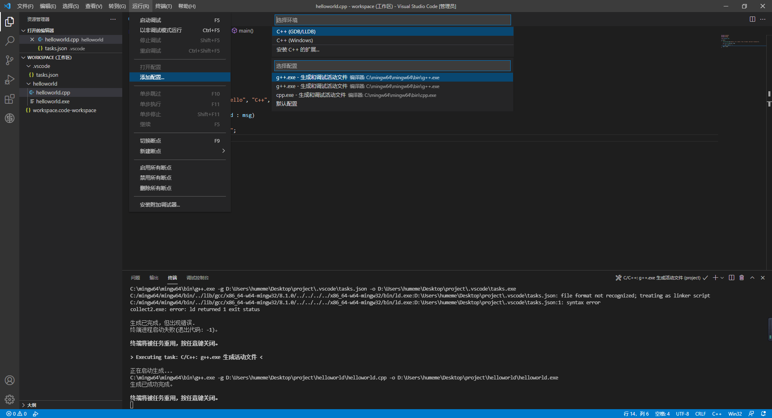Select the cpp.exe 生成和调试活动文件 configuration
772x418 pixels.
pyautogui.click(x=392, y=95)
